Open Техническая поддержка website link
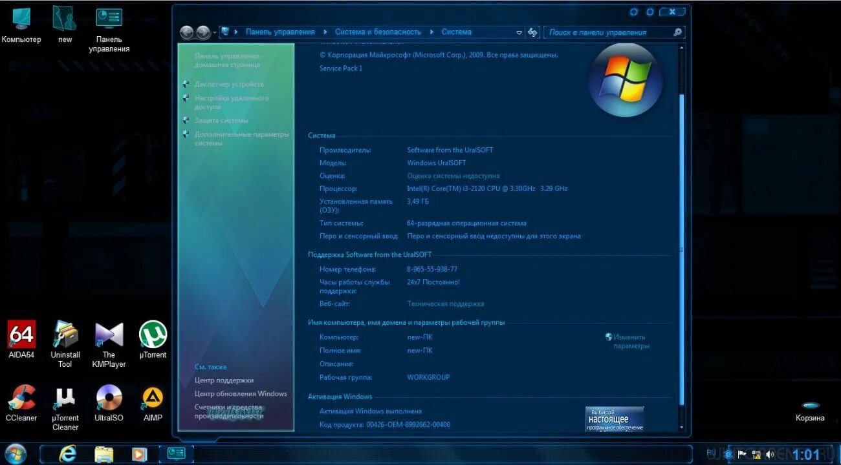Image resolution: width=841 pixels, height=465 pixels. click(x=445, y=304)
